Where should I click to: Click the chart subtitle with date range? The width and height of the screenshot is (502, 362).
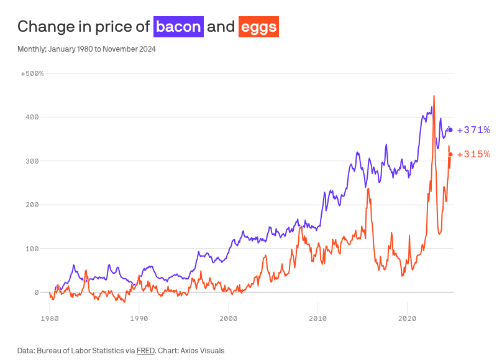point(86,49)
